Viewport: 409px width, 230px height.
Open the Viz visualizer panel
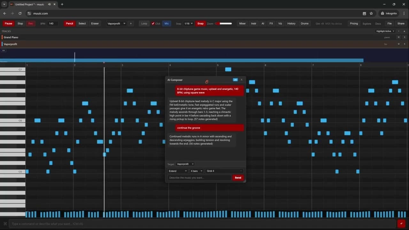[x=280, y=23]
